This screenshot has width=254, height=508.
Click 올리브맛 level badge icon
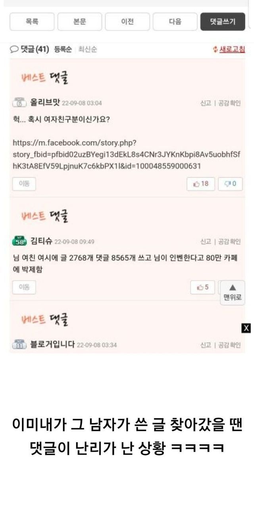pos(19,102)
